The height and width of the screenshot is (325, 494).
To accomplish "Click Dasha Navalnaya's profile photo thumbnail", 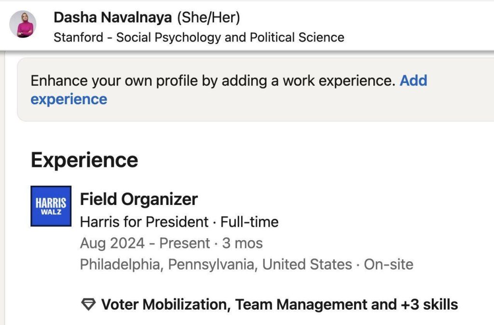I will [23, 25].
